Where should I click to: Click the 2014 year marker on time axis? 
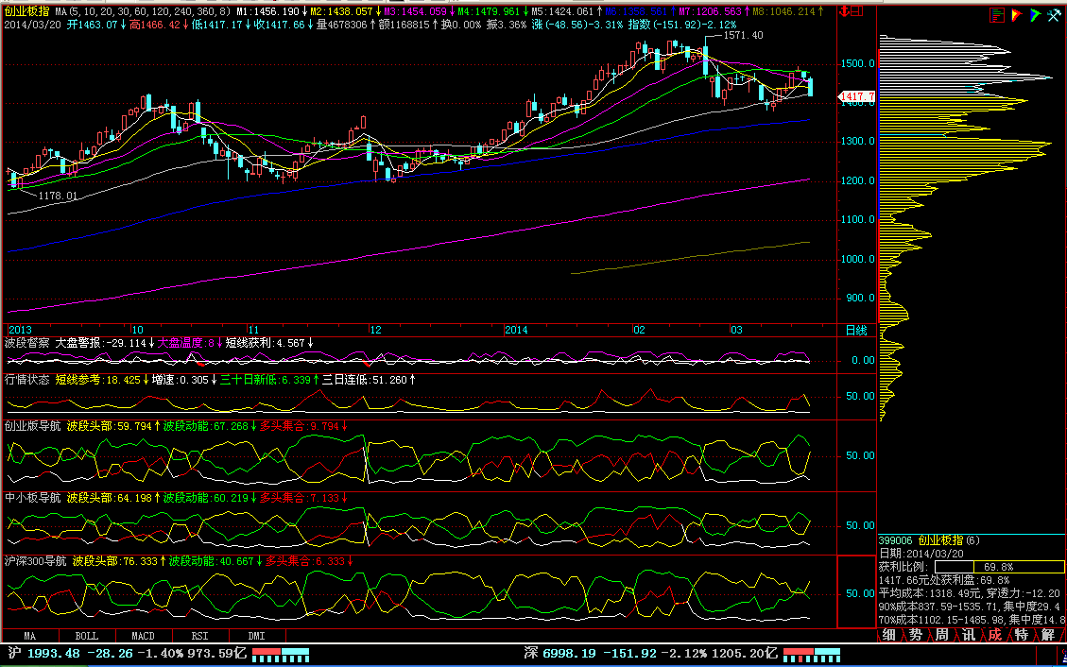pyautogui.click(x=516, y=331)
